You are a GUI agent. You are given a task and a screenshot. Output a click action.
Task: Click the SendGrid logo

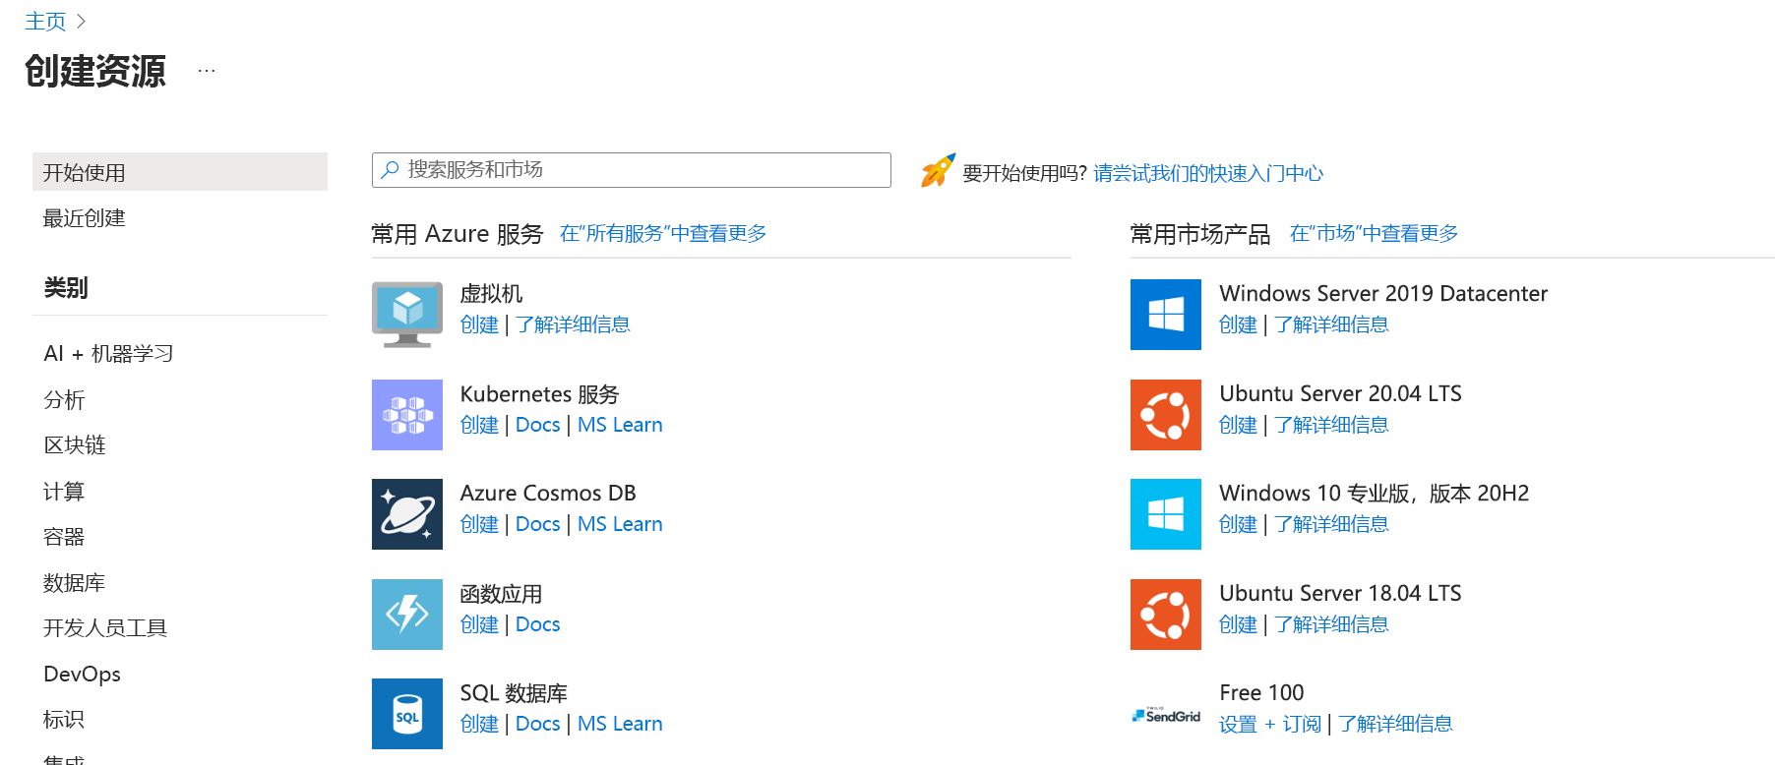1166,715
